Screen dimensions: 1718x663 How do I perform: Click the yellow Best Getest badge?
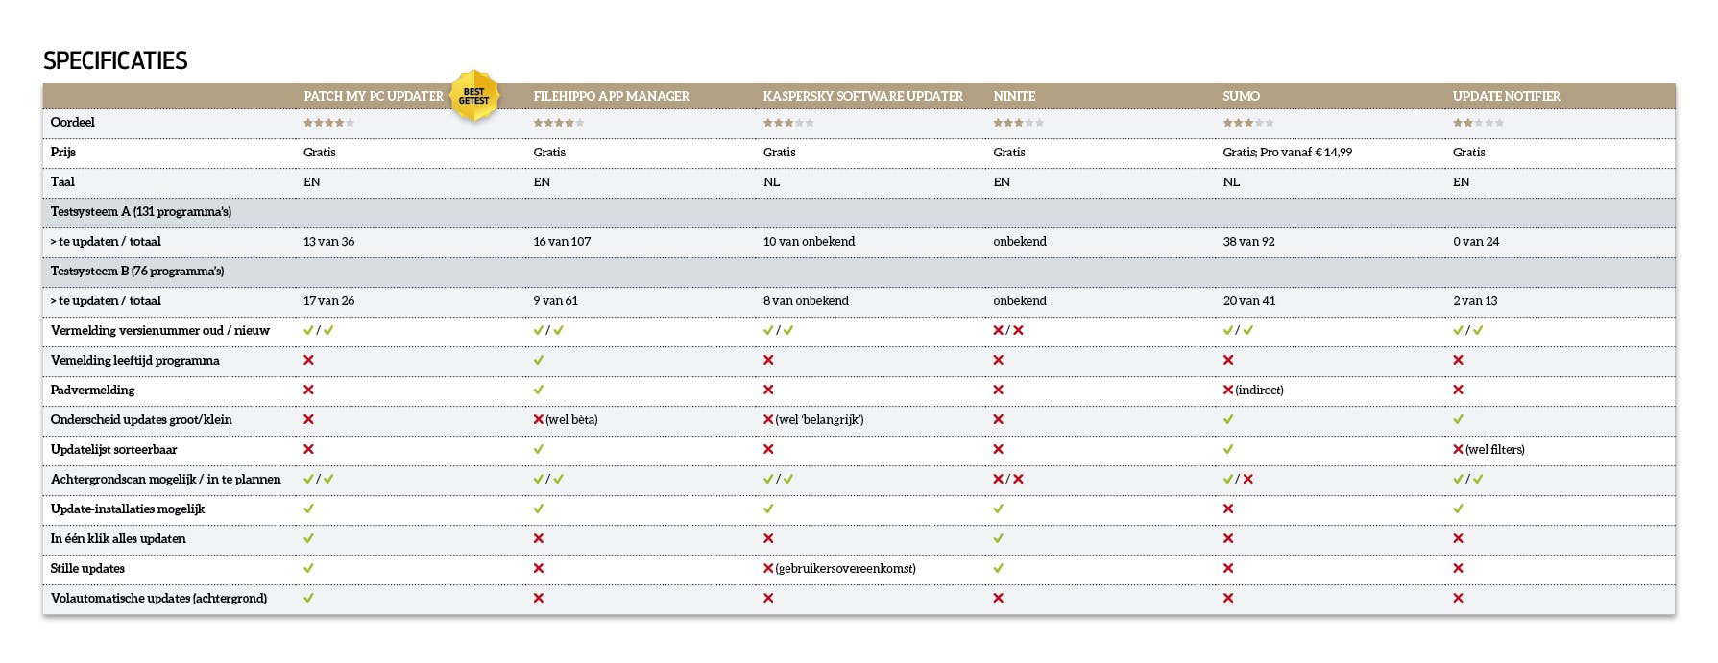[x=473, y=96]
